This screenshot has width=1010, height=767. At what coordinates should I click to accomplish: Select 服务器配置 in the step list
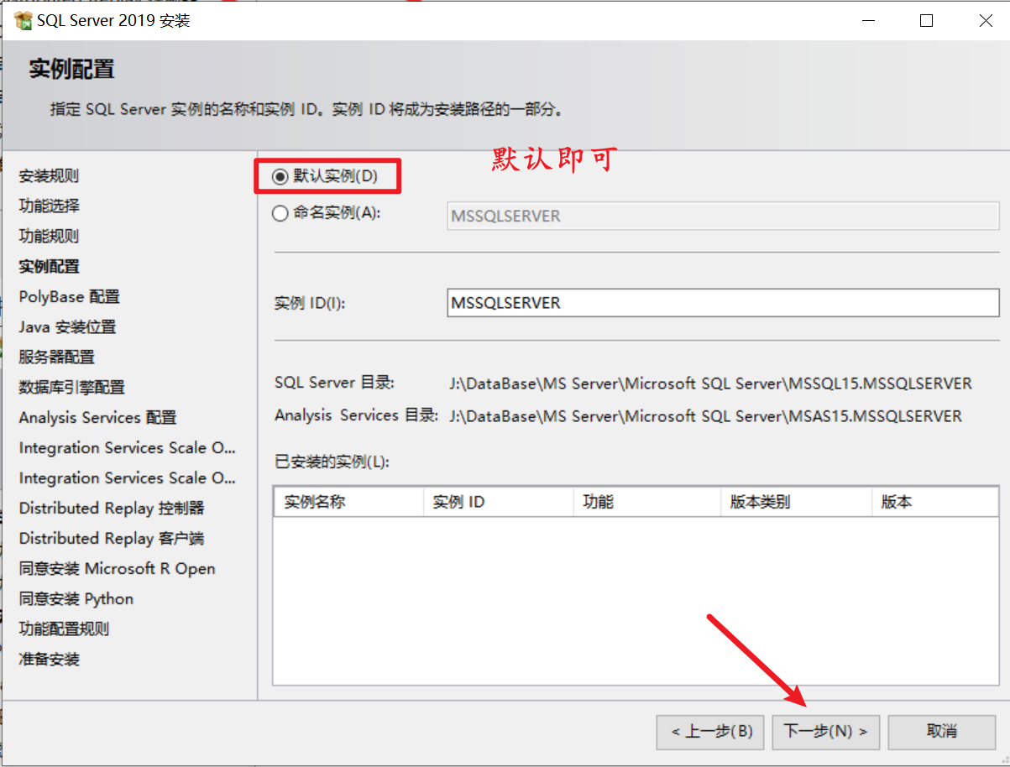pyautogui.click(x=56, y=357)
